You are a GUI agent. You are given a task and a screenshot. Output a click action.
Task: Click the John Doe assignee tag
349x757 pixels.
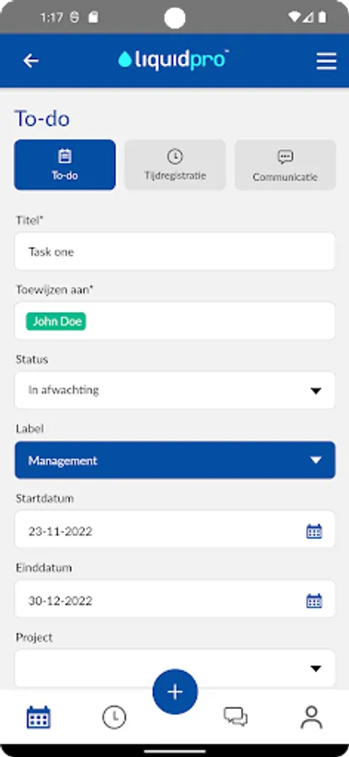click(x=56, y=321)
